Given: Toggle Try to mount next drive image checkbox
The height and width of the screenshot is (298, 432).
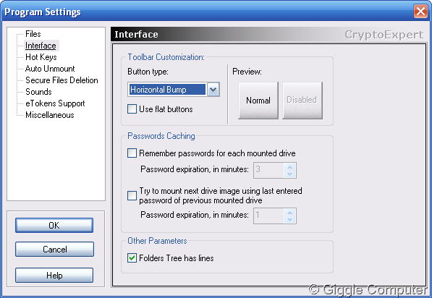Looking at the screenshot, I should [x=132, y=195].
